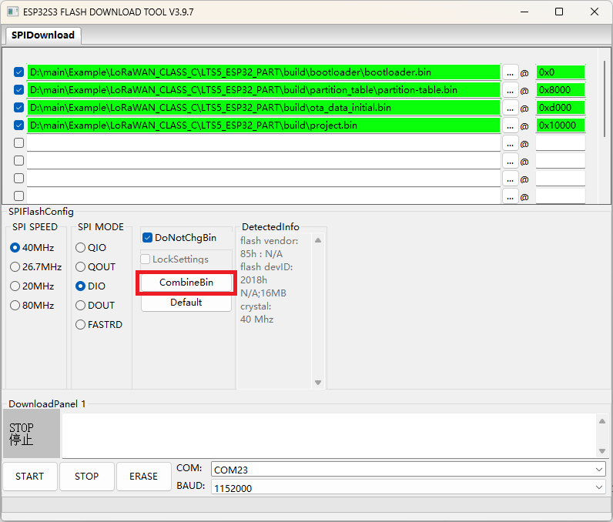Click the partition-table.bin file path field

pyautogui.click(x=263, y=90)
